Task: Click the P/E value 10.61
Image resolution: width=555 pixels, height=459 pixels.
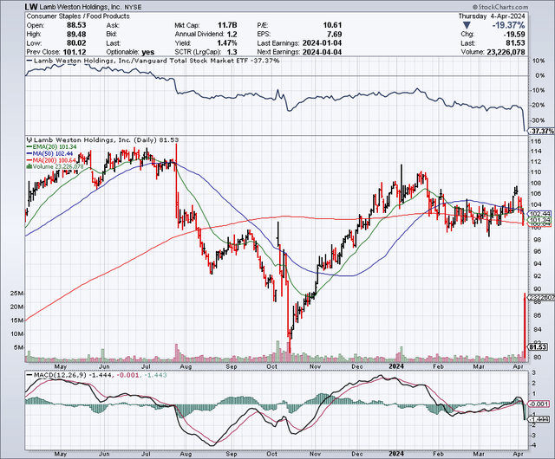Action: pos(332,25)
